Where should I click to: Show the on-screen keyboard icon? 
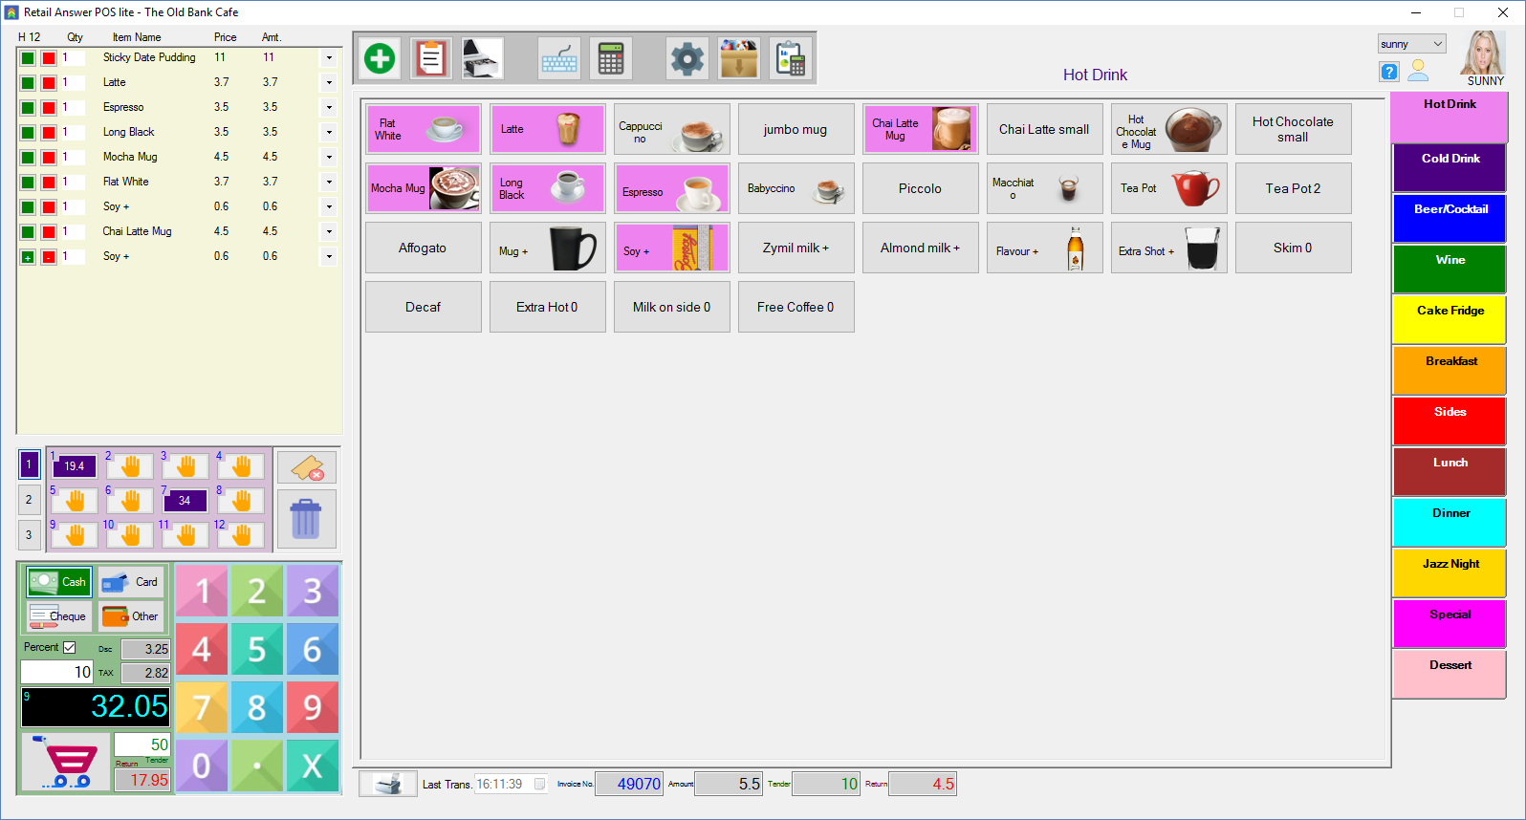coord(559,59)
